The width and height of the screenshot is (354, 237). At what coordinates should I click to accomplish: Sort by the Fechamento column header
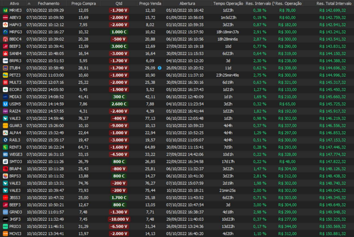tap(48, 3)
